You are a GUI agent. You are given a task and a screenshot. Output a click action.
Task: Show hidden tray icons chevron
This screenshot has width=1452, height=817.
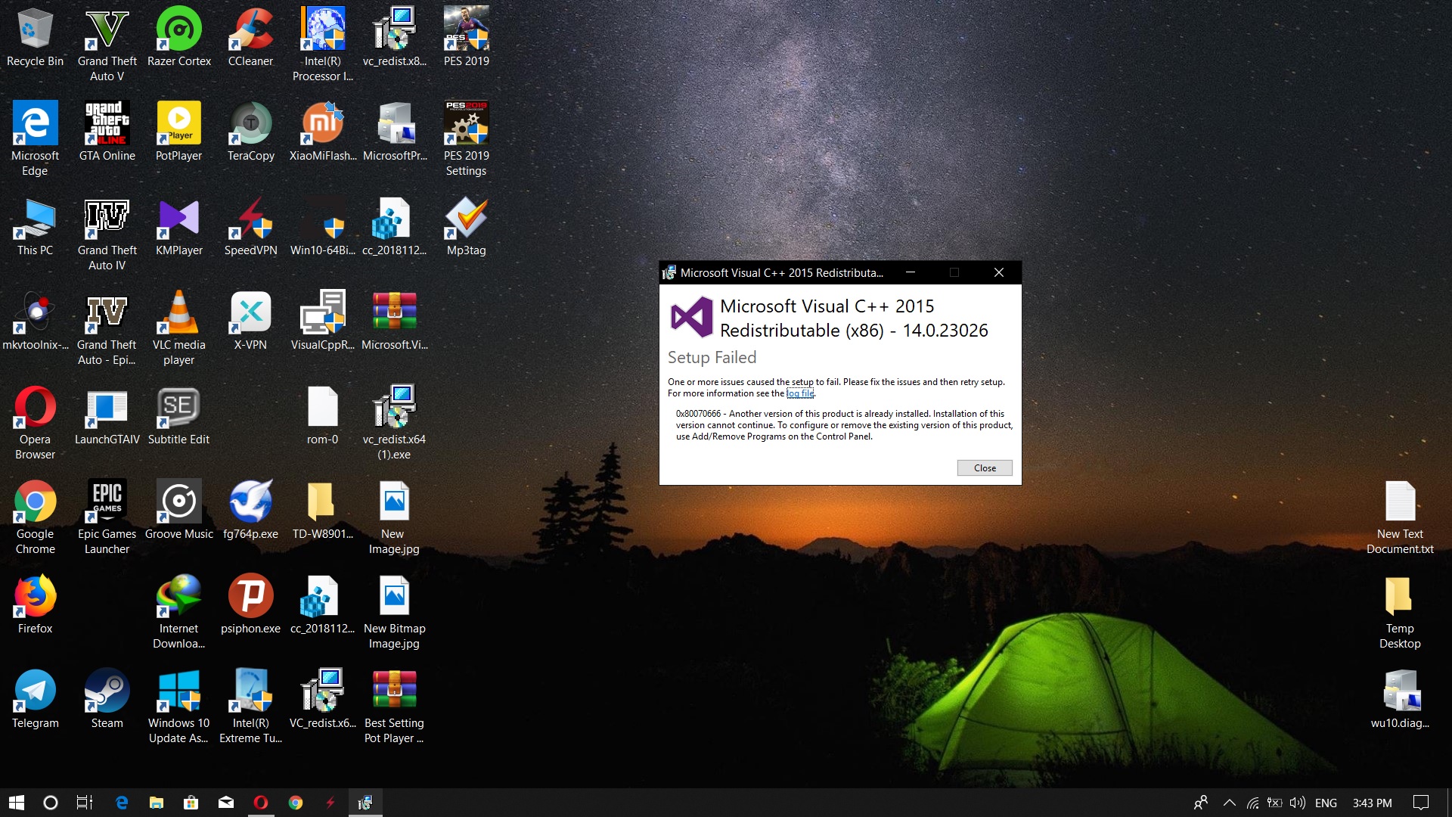pos(1230,803)
